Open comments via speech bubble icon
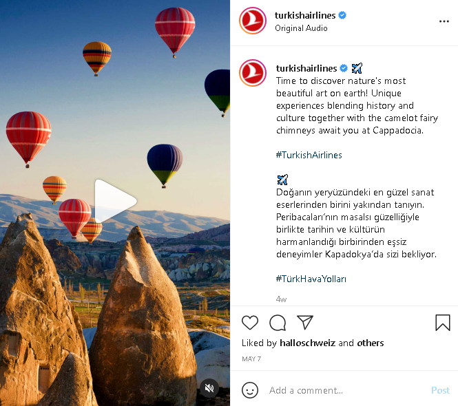Screen dimensions: 458x406 278,323
